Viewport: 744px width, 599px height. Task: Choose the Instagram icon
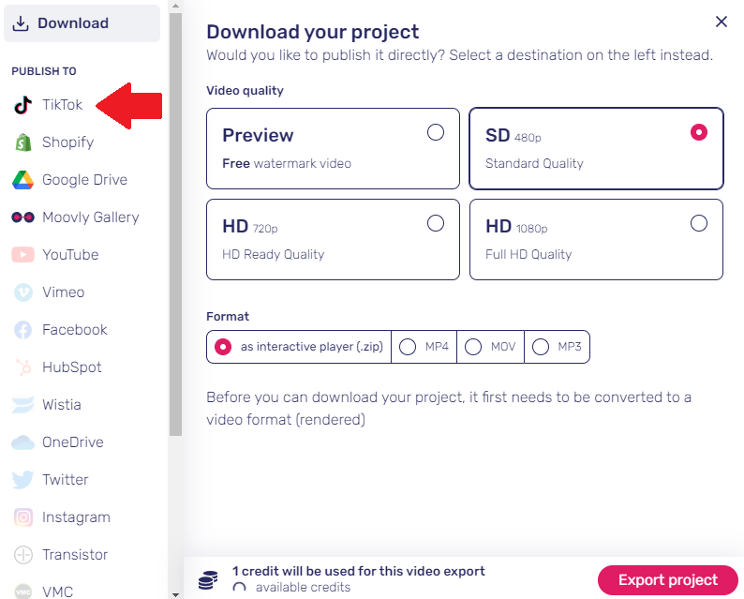click(22, 517)
